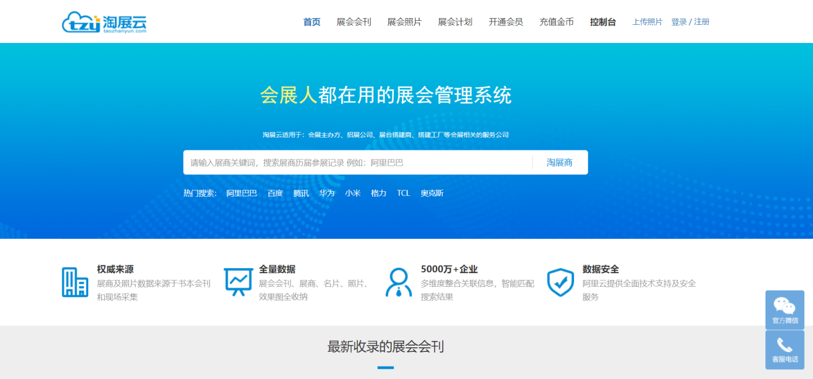Click the 淘展商 search button
Screen dimensions: 813x379
pyautogui.click(x=559, y=162)
